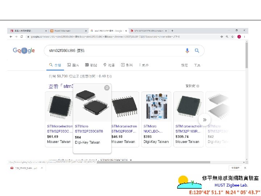Open the downloaded STM32 PDF file
Image resolution: width=261 pixels, height=196 pixels.
click(24, 168)
